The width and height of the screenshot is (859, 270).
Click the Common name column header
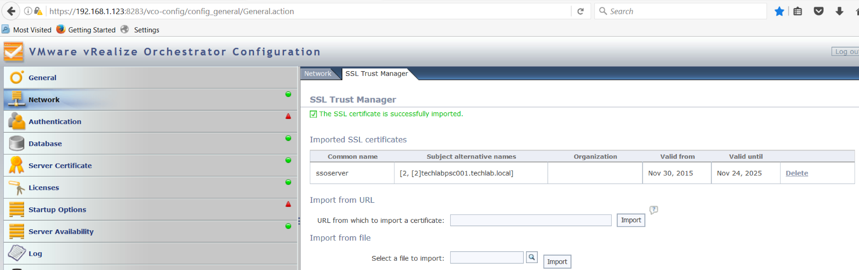tap(352, 156)
